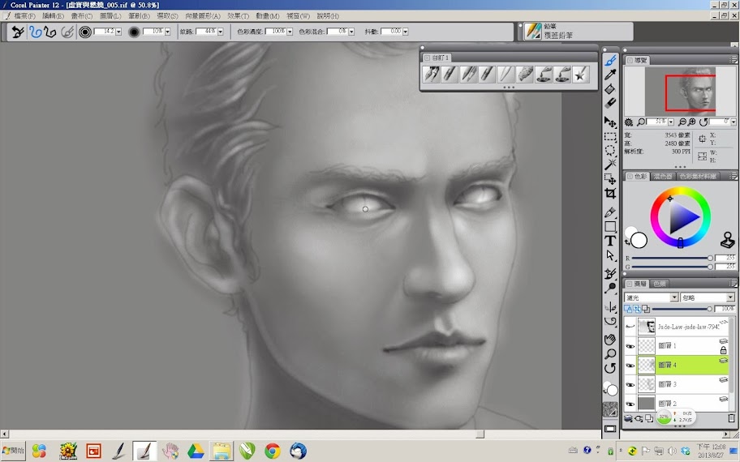Open 色彩濃度 resaturation dropdown arrow

click(290, 32)
